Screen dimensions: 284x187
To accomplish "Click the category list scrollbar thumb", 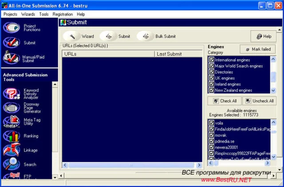I will (x=273, y=77).
